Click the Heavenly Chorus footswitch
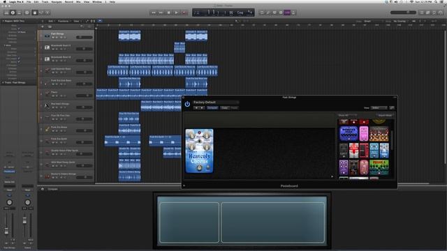Image resolution: width=447 pixels, height=251 pixels. coord(199,168)
